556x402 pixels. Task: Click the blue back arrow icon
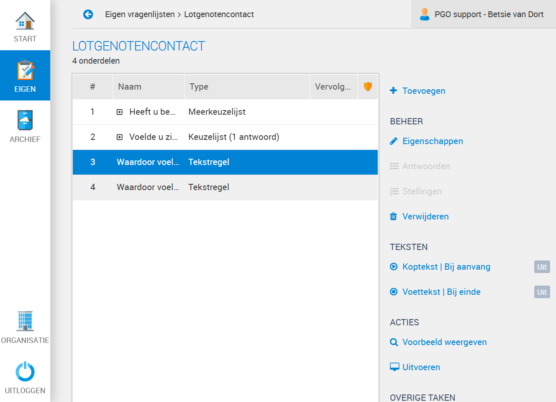[x=88, y=15]
